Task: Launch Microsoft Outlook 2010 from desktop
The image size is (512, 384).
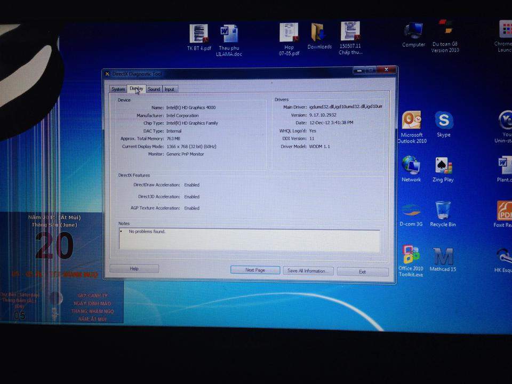Action: [x=412, y=127]
